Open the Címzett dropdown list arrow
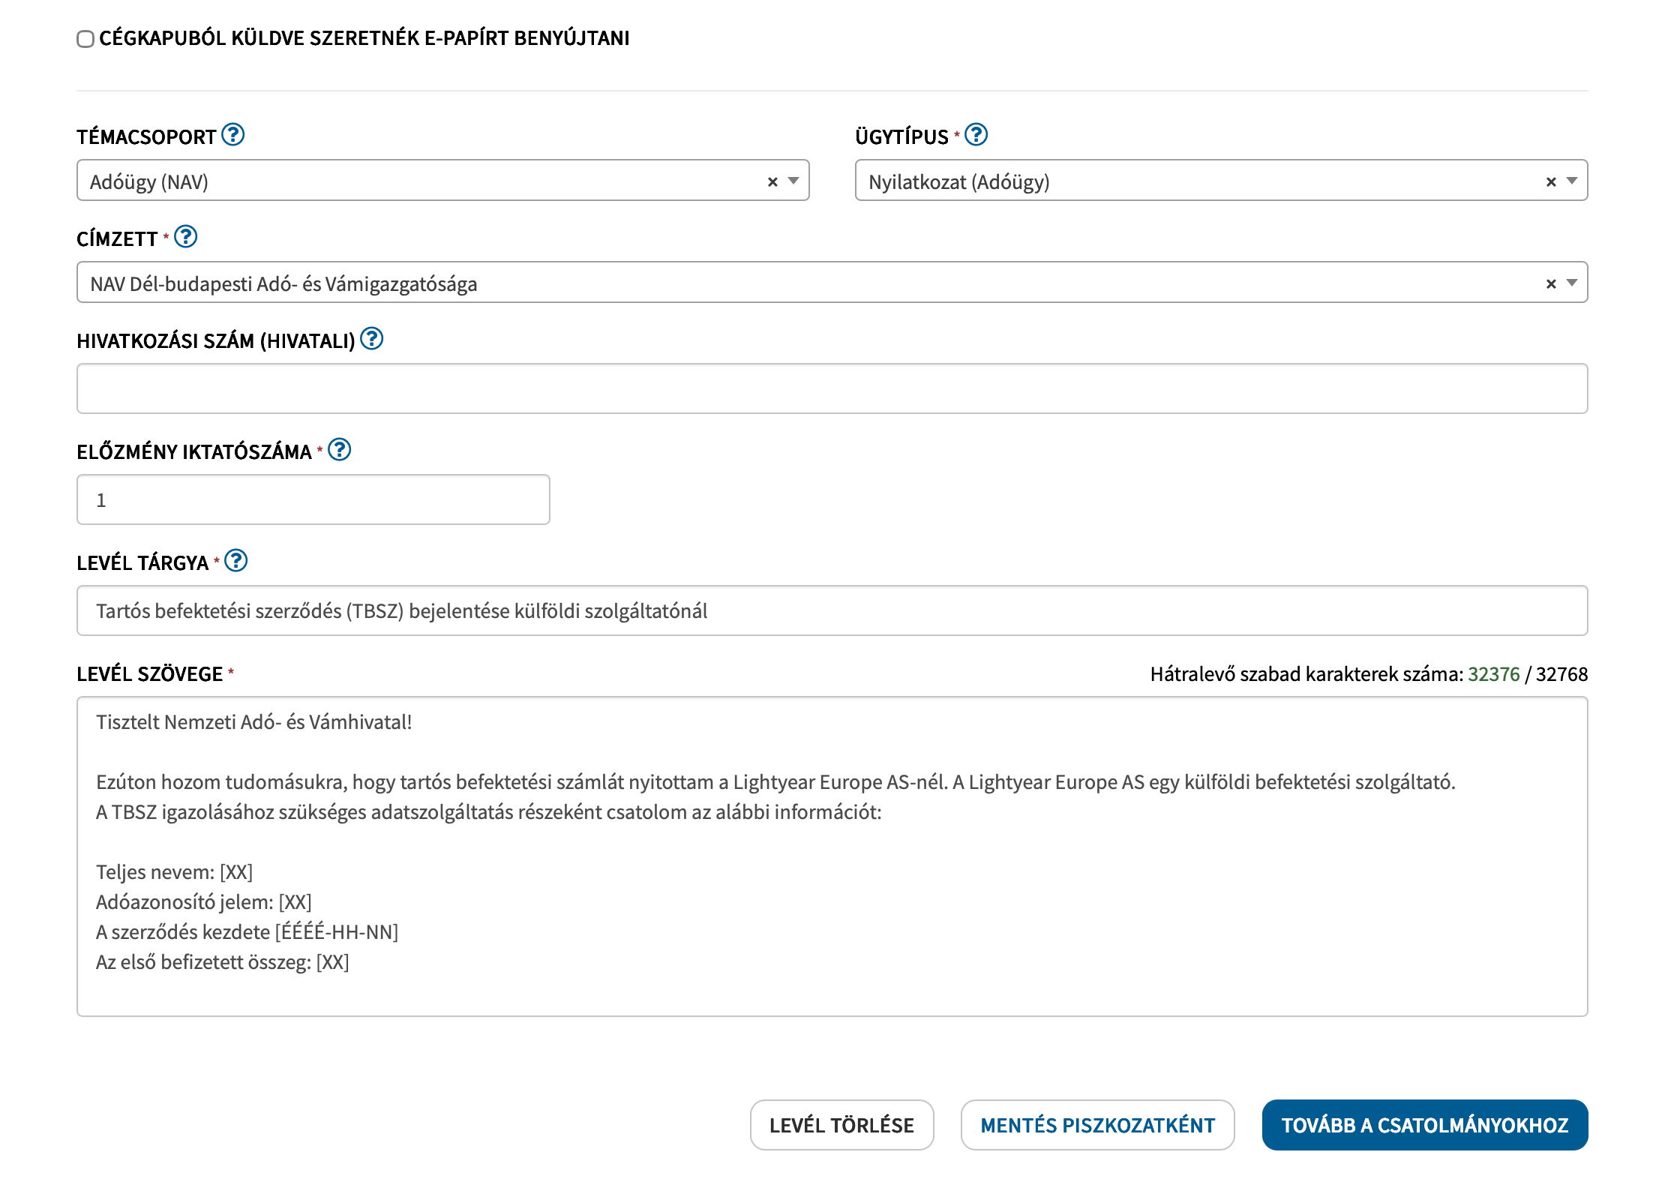 (x=1572, y=283)
